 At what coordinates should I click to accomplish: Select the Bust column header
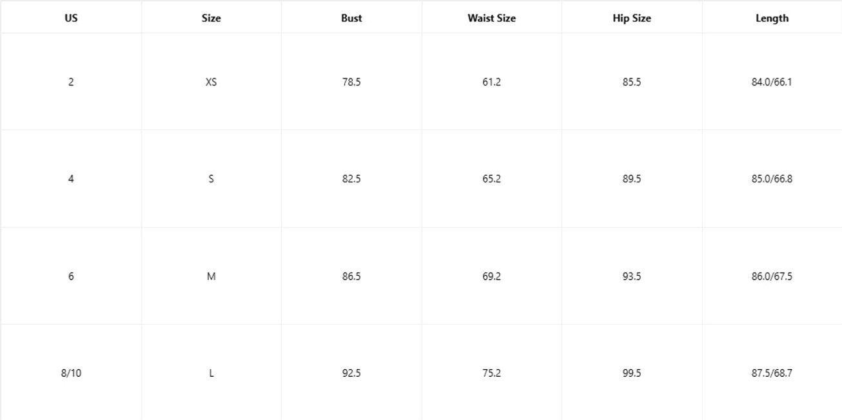[x=351, y=18]
